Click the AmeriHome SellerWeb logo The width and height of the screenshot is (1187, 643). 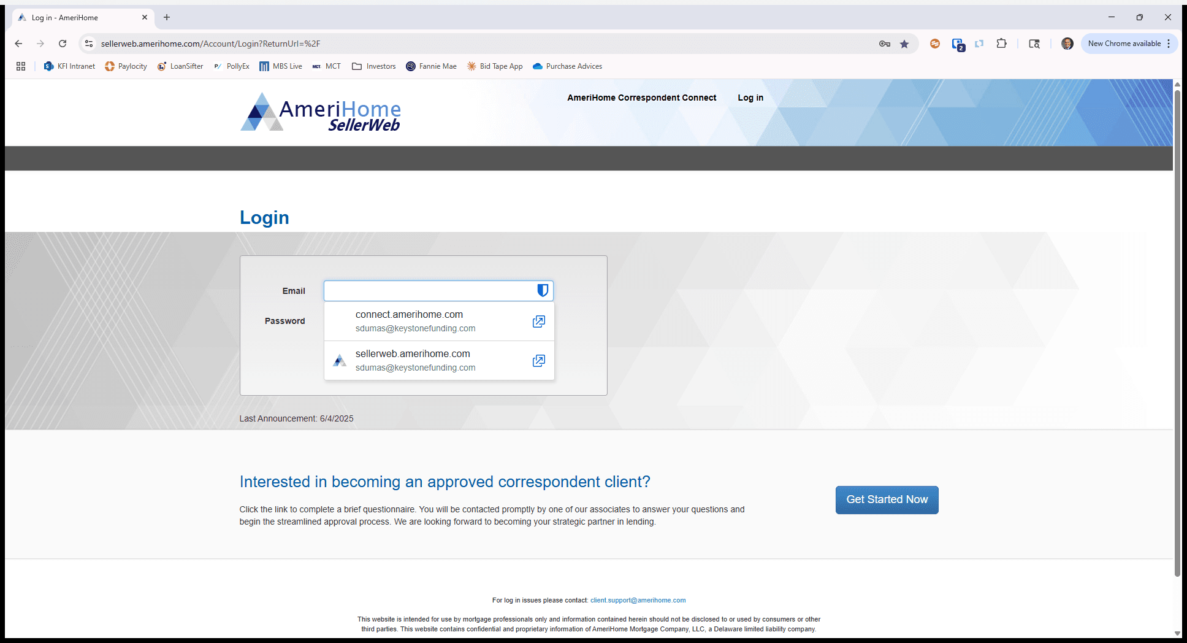pos(321,112)
